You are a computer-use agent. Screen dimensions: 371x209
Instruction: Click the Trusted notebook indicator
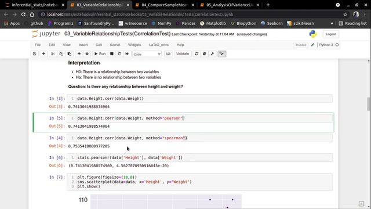pos(301,45)
